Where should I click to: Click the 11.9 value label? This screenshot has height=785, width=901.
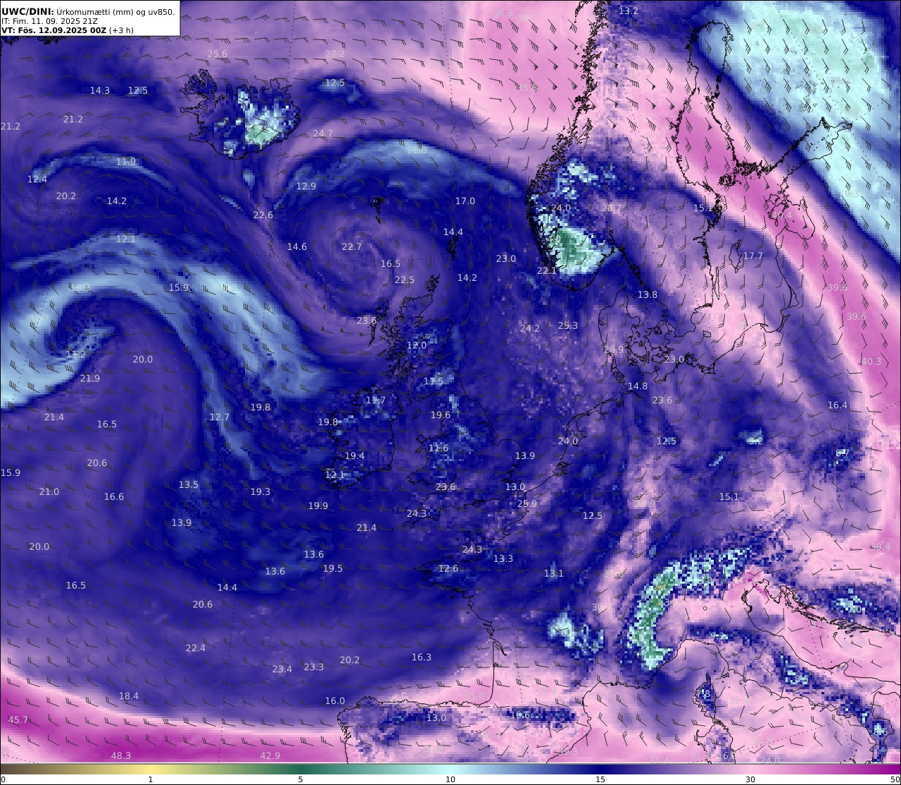pos(126,162)
